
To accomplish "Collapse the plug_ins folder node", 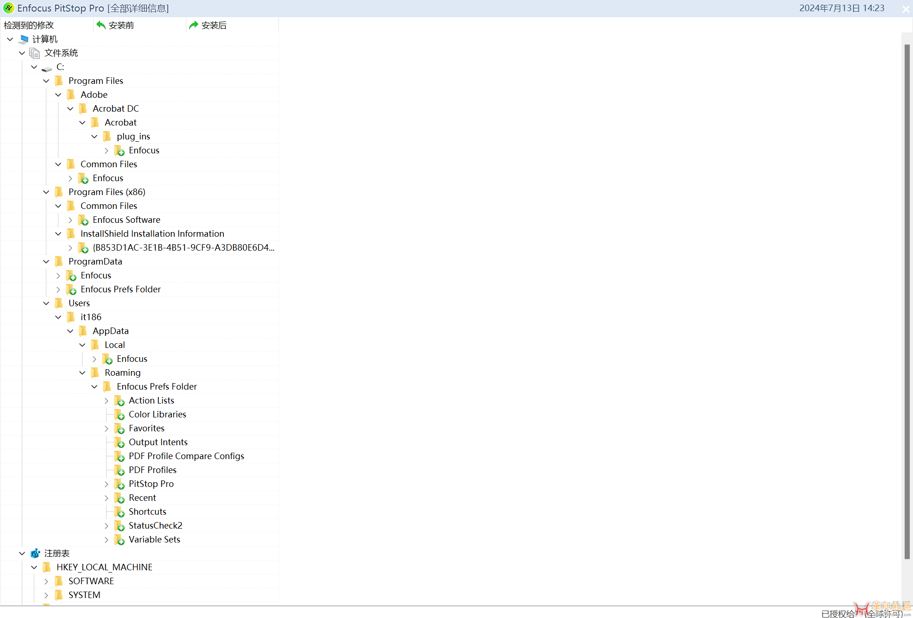I will (94, 137).
